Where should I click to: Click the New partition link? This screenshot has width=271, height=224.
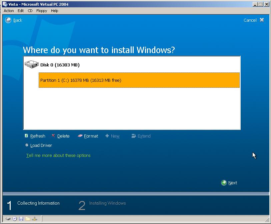[115, 136]
